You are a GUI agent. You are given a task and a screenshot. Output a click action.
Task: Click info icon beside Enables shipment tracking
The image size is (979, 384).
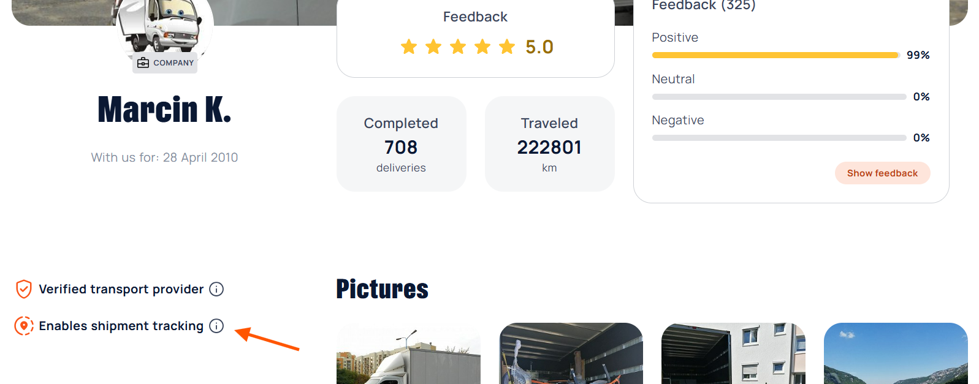[x=216, y=326]
